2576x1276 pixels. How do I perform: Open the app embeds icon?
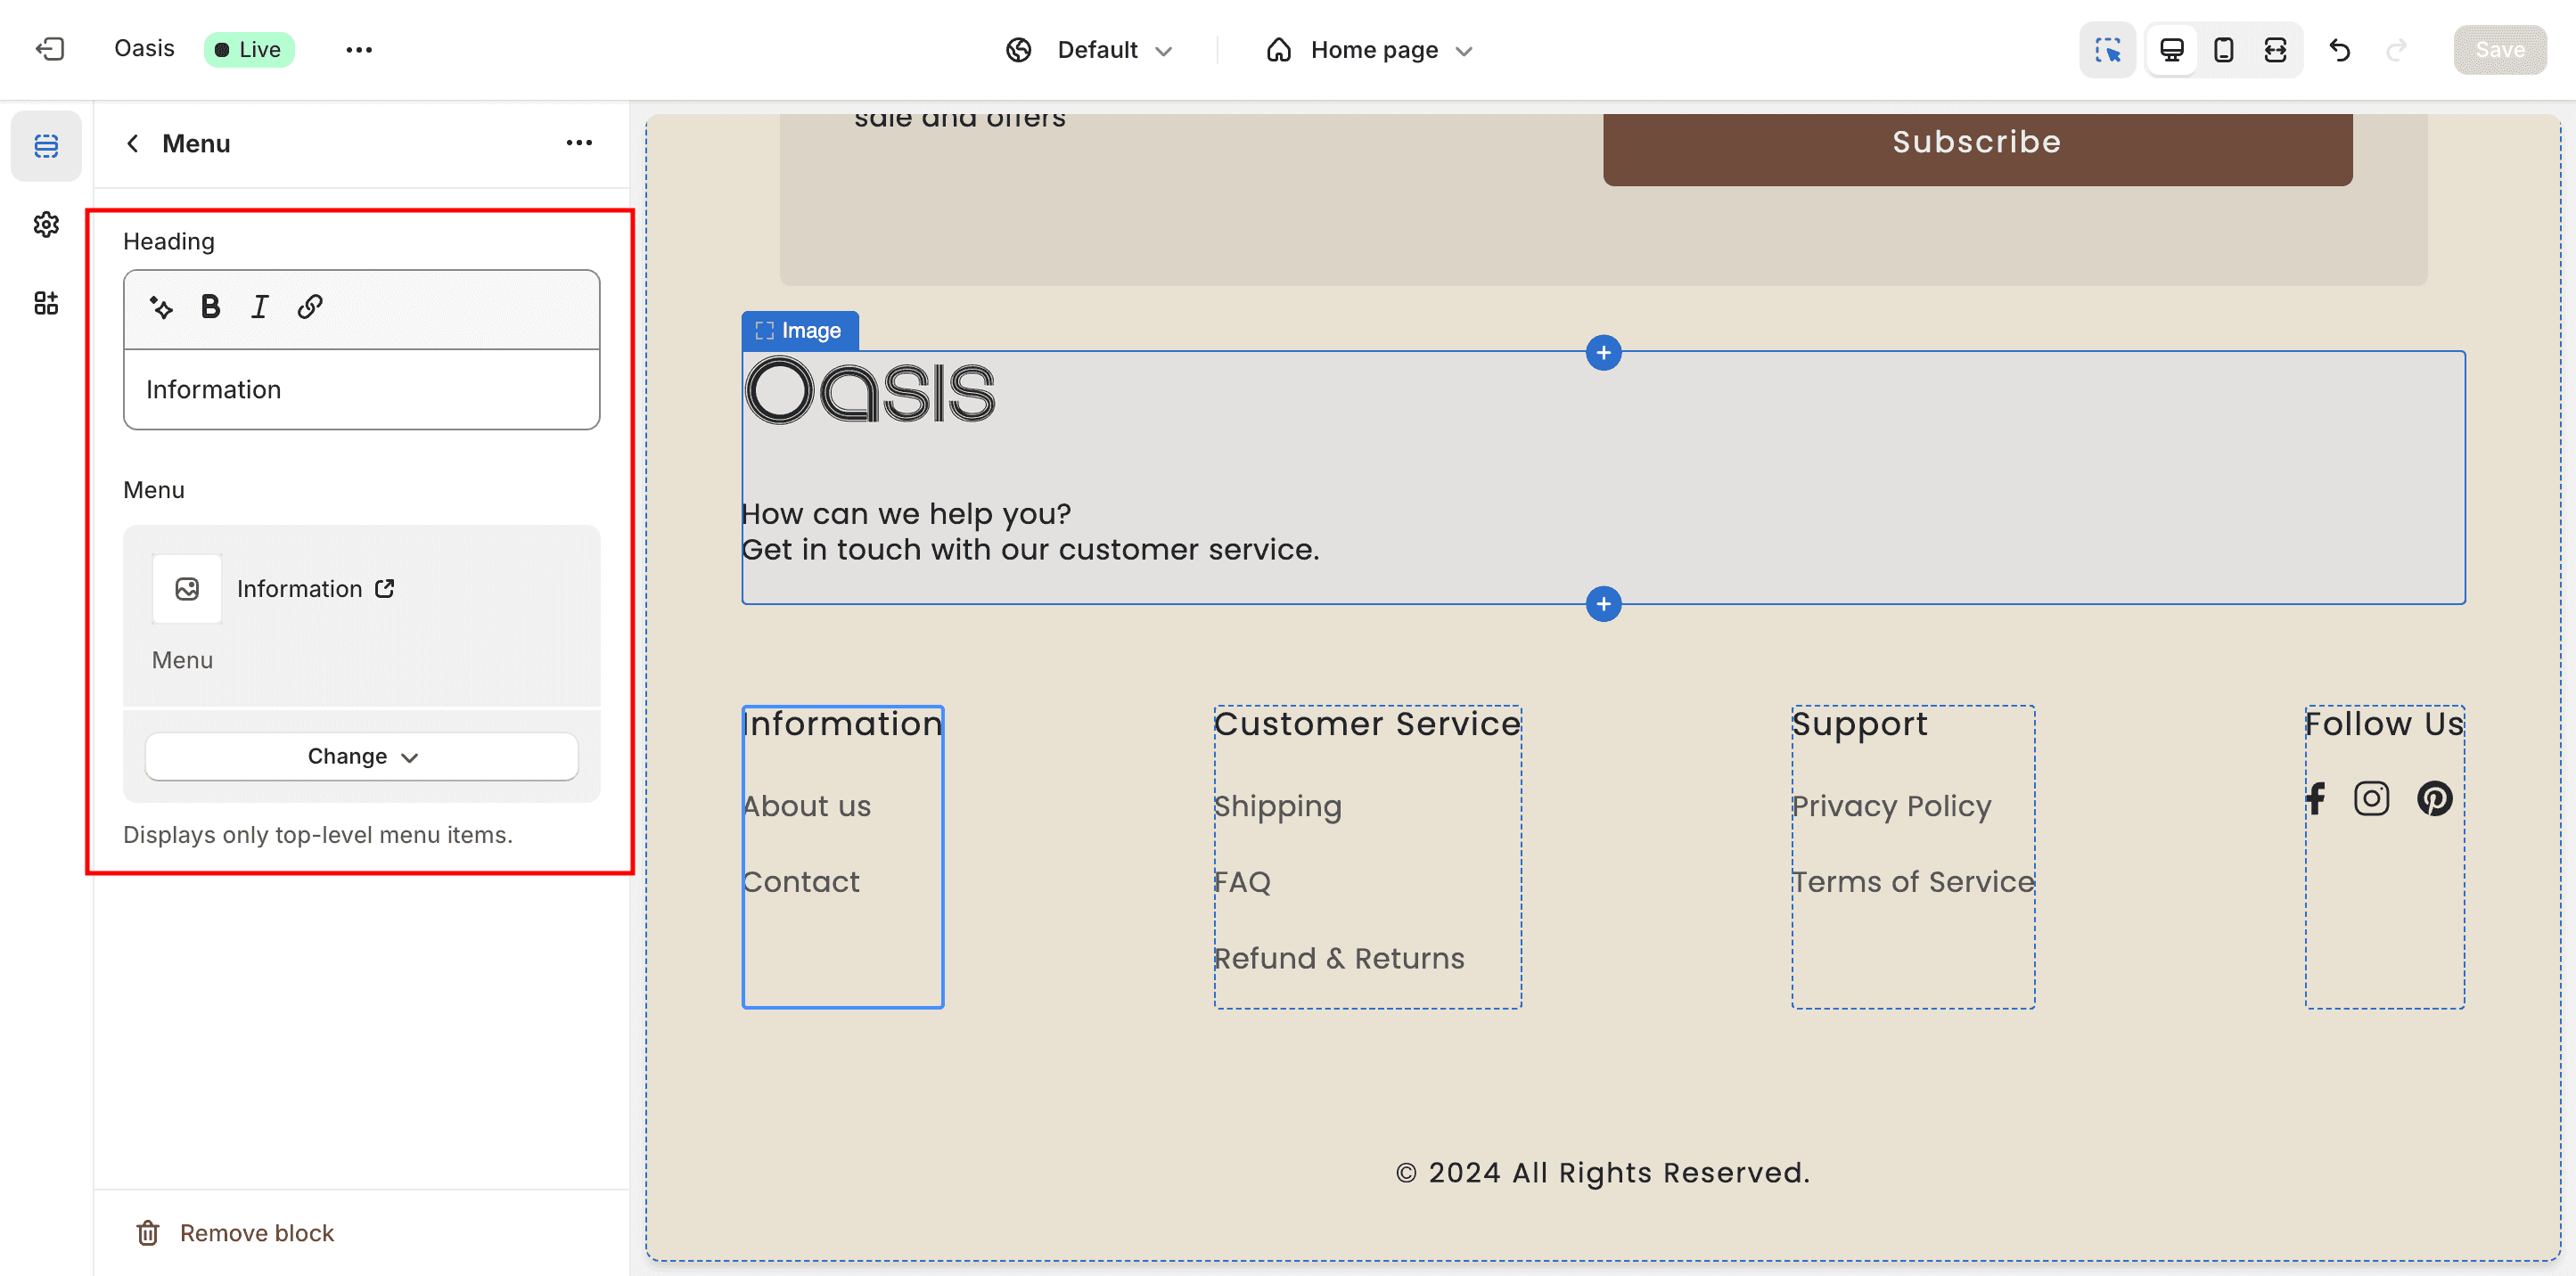(46, 303)
